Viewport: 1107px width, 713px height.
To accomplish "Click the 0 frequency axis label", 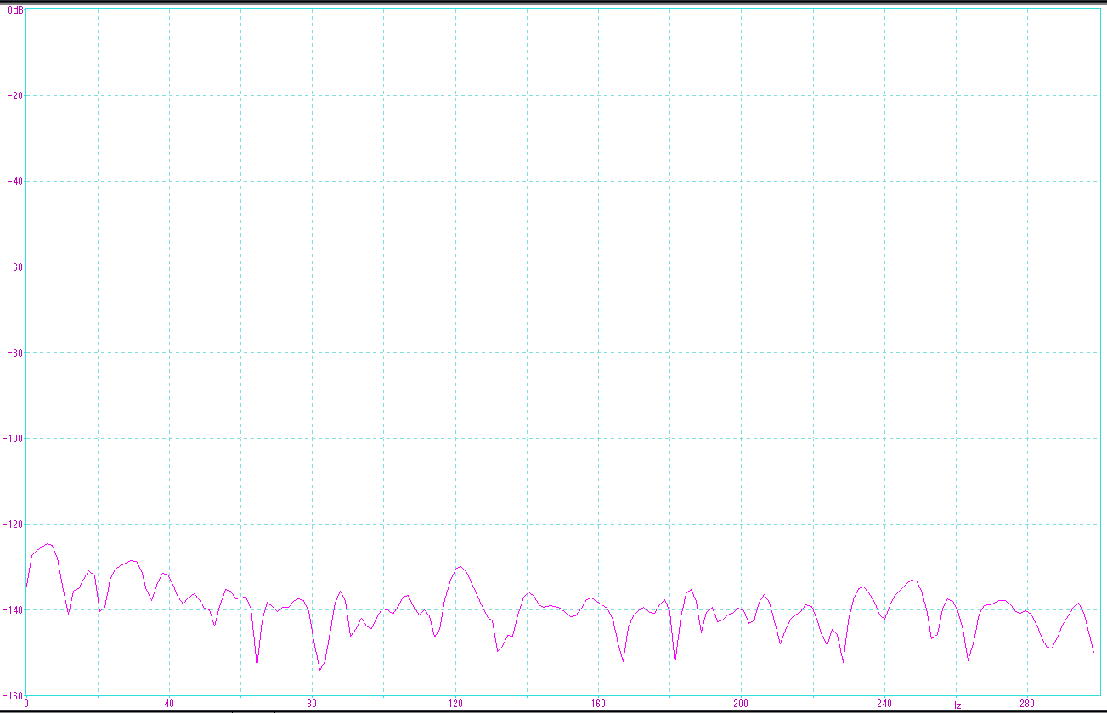I will point(26,704).
